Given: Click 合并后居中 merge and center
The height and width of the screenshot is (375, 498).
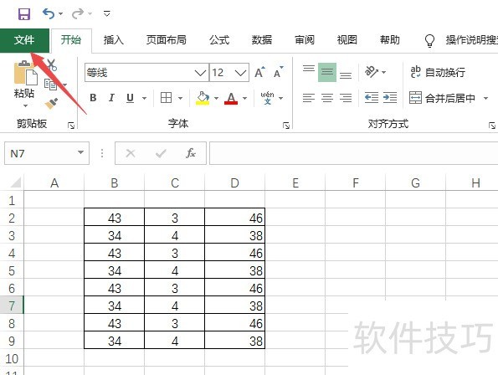Looking at the screenshot, I should 443,98.
